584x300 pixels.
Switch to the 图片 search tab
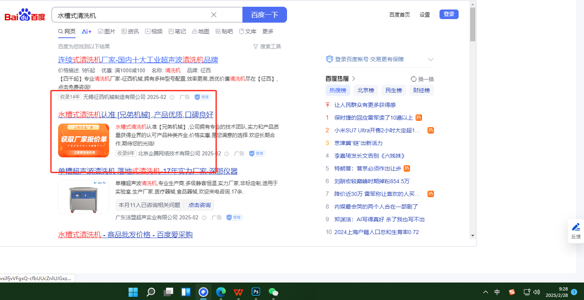click(x=107, y=31)
